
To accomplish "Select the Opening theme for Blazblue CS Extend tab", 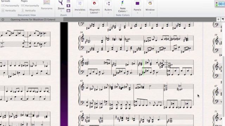I will pos(33,20).
